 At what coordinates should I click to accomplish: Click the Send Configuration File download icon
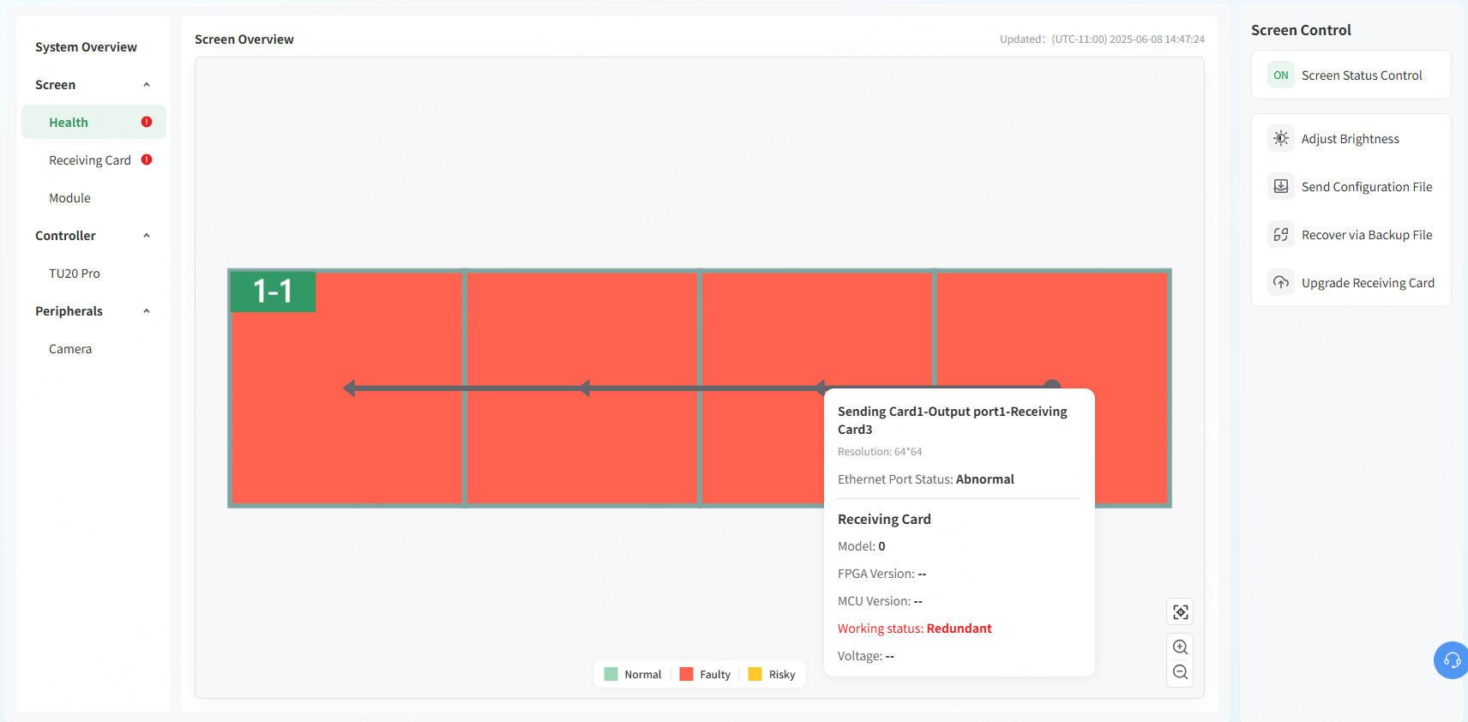pyautogui.click(x=1281, y=186)
